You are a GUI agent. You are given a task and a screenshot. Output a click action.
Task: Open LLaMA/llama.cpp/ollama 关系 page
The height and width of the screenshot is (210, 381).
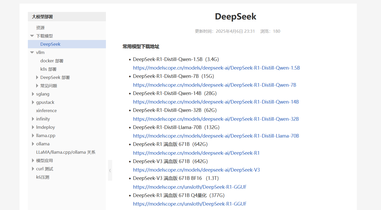[x=66, y=152]
